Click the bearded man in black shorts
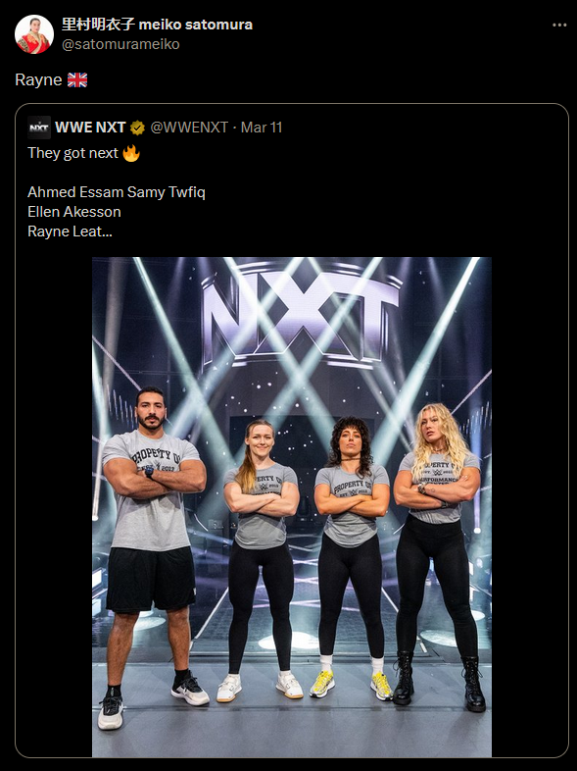 click(x=153, y=558)
